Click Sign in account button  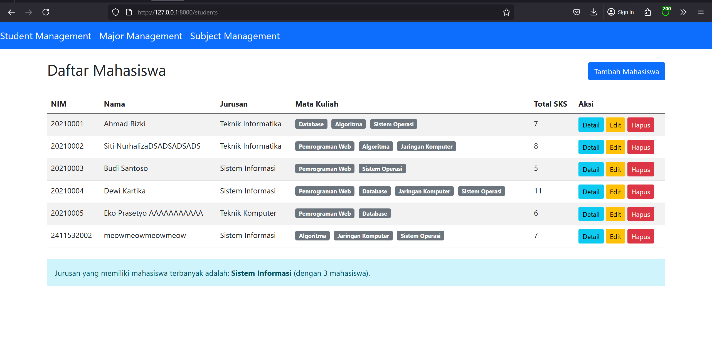pyautogui.click(x=620, y=12)
